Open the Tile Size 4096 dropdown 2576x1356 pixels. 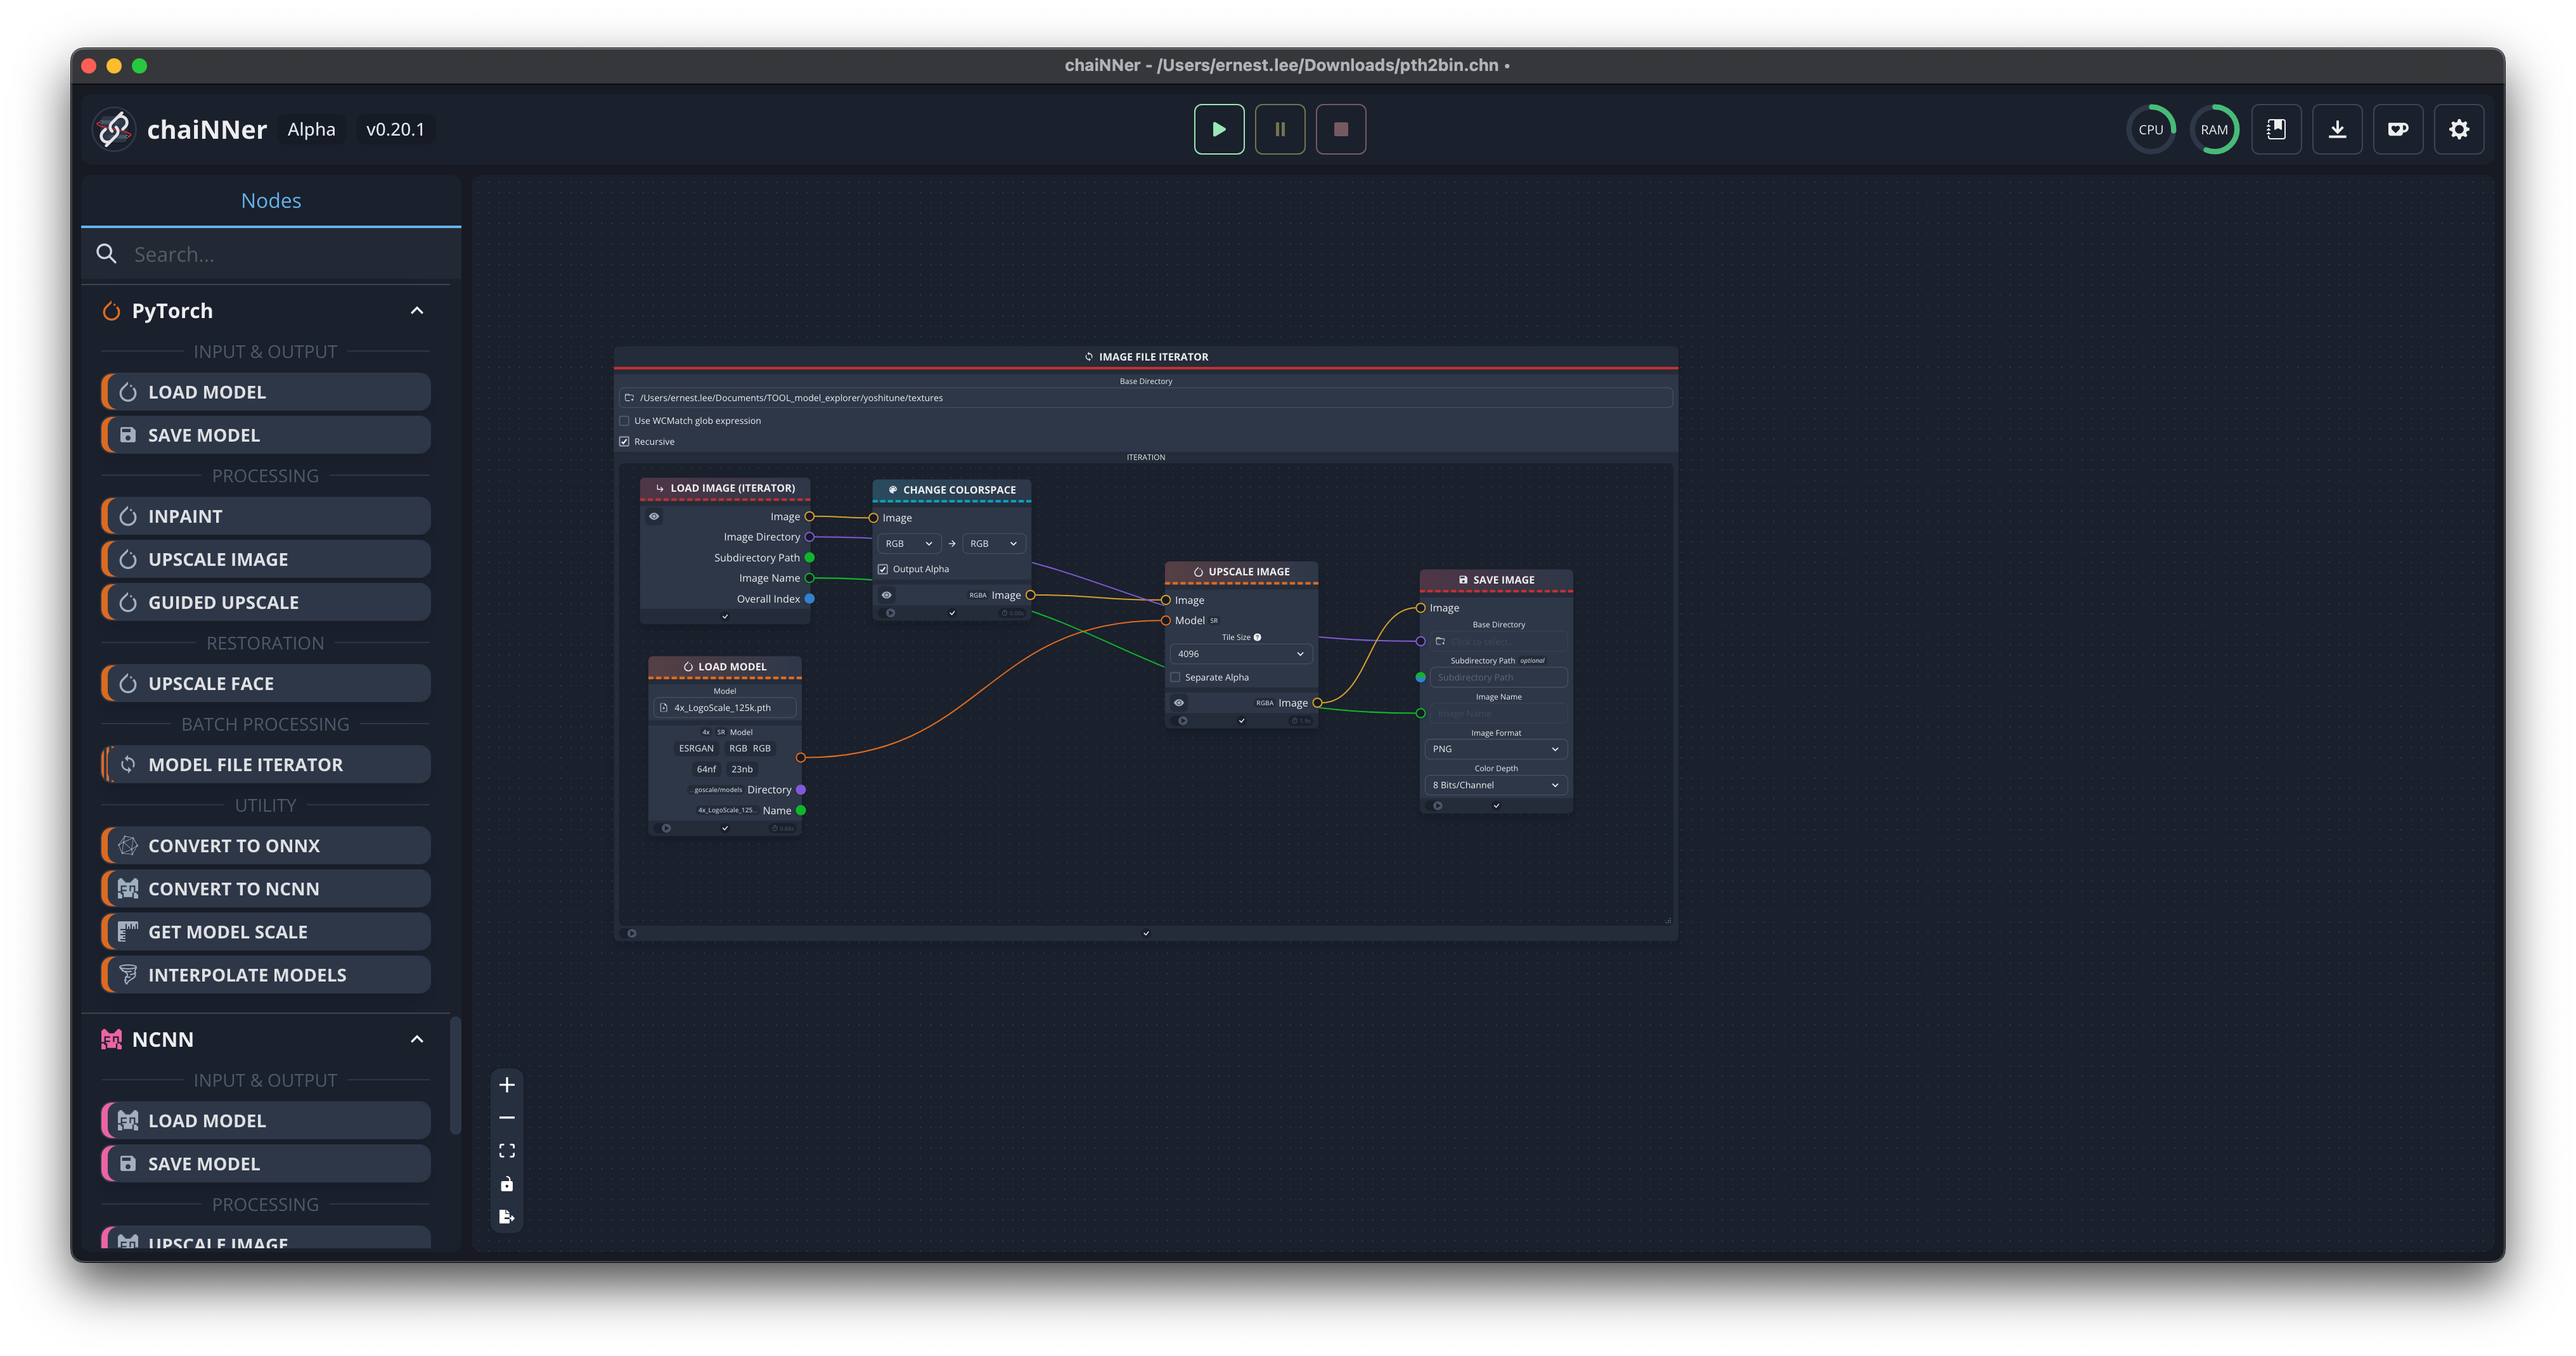pos(1240,654)
